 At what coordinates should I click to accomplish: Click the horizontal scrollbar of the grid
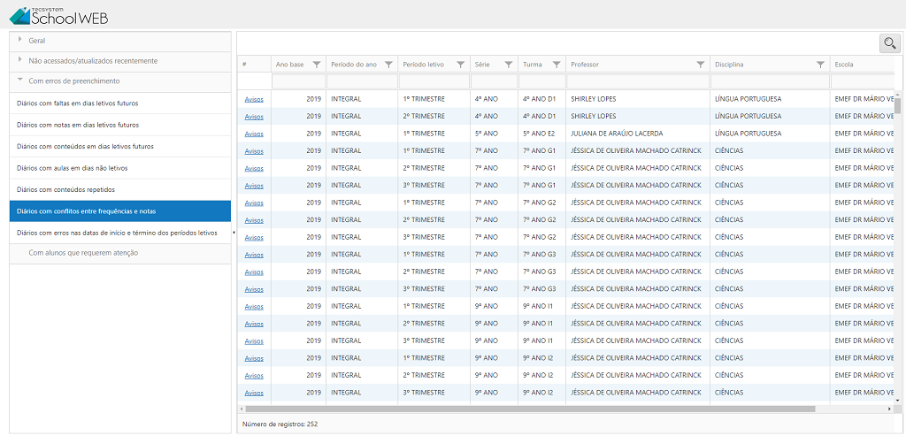pyautogui.click(x=531, y=409)
